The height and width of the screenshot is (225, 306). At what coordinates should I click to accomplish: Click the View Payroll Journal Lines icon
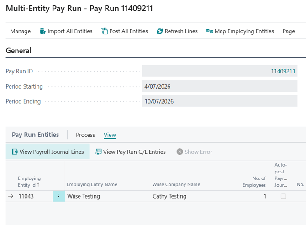pos(15,152)
